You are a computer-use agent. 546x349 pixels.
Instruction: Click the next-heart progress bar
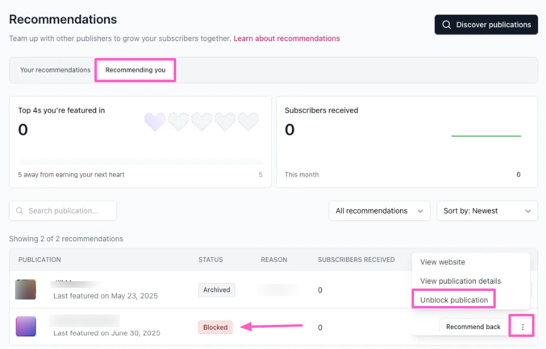tap(140, 162)
